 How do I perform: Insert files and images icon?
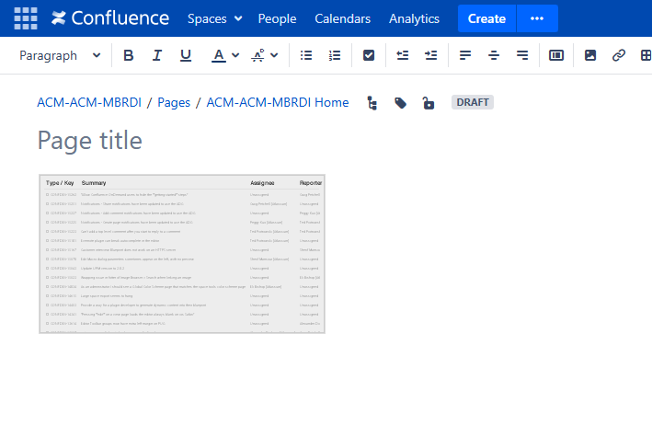pyautogui.click(x=590, y=55)
